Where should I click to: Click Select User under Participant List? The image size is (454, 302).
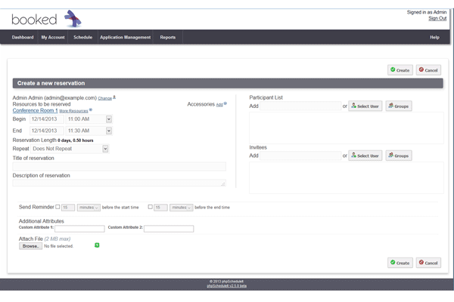365,106
